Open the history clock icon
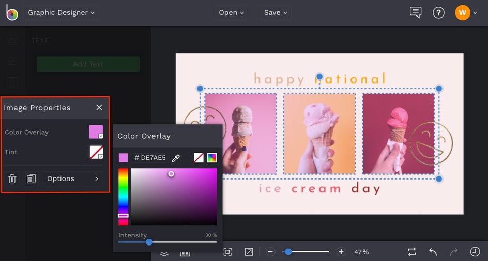Viewport: 488px width, 261px height. 475,252
